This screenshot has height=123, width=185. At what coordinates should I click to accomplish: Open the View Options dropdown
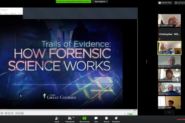[x=101, y=2]
